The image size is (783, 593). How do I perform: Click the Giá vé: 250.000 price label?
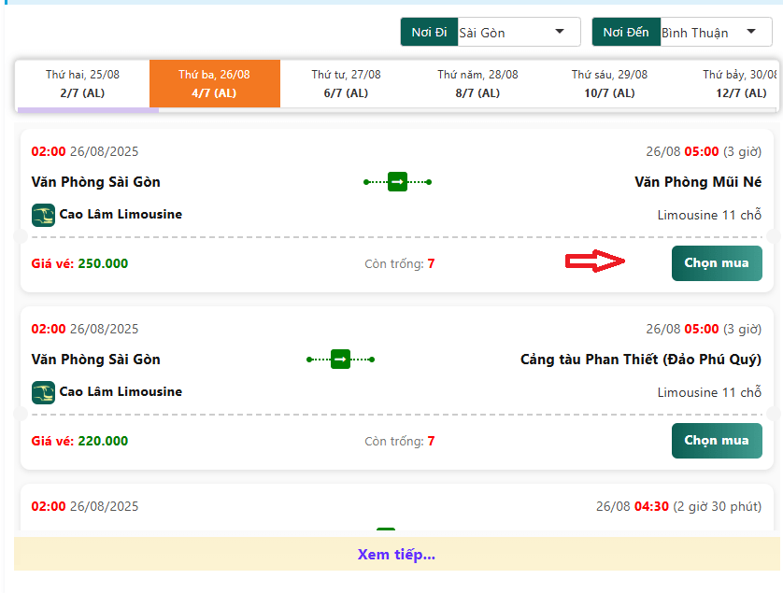[79, 263]
